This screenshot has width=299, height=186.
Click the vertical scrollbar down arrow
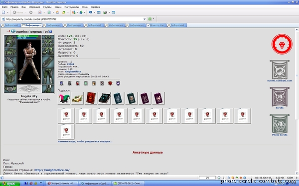pos(297,173)
